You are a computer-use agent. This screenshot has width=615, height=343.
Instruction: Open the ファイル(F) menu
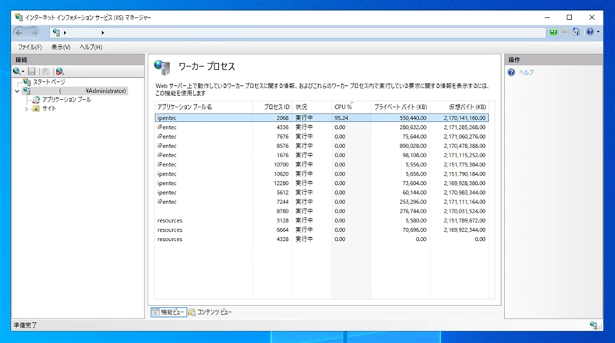[30, 47]
